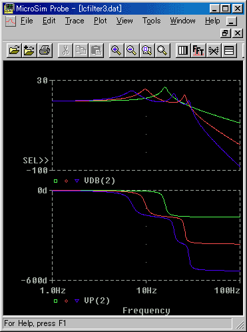The image size is (247, 332).
Task: Click the Frequency x-axis label
Action: (x=146, y=310)
